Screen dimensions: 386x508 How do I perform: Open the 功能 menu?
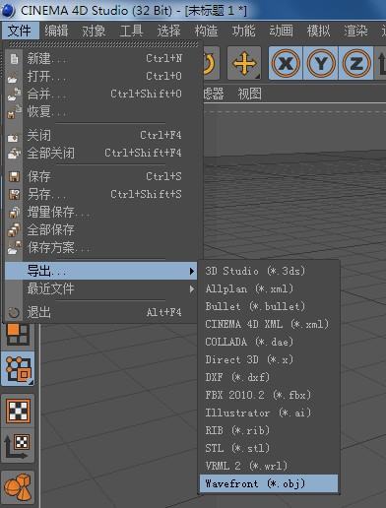coord(243,31)
